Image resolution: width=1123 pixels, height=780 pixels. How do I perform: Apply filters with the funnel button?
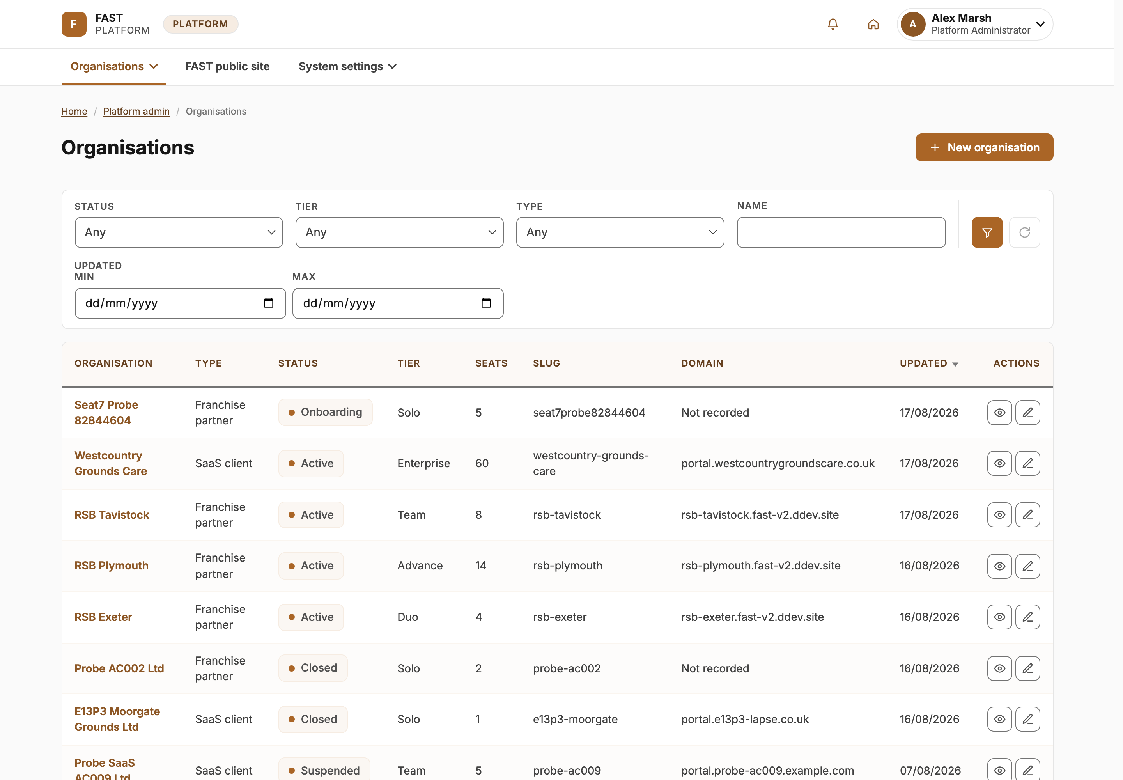click(x=987, y=232)
